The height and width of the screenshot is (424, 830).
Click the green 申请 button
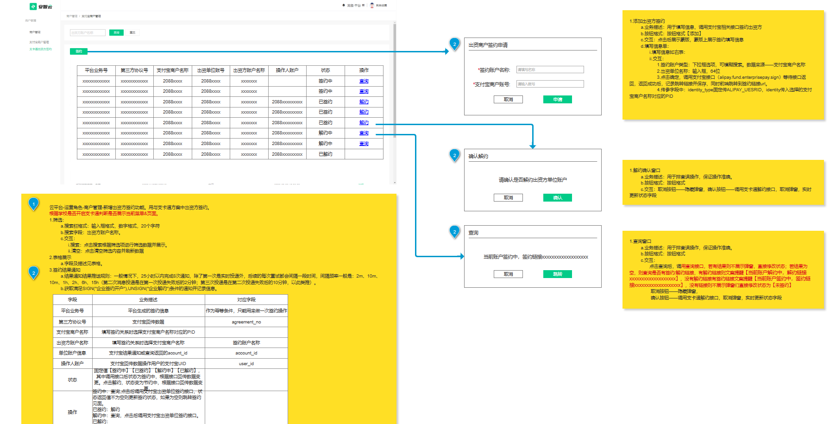558,100
